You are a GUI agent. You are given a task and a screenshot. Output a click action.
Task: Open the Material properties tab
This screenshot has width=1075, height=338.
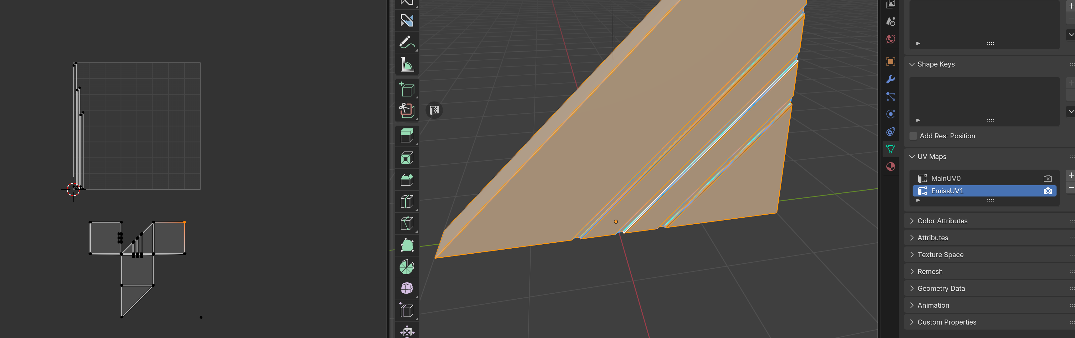890,167
